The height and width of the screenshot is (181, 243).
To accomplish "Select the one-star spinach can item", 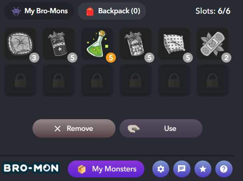I will pyautogui.click(x=59, y=44).
